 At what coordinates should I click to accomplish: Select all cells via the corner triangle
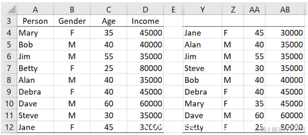(9, 10)
